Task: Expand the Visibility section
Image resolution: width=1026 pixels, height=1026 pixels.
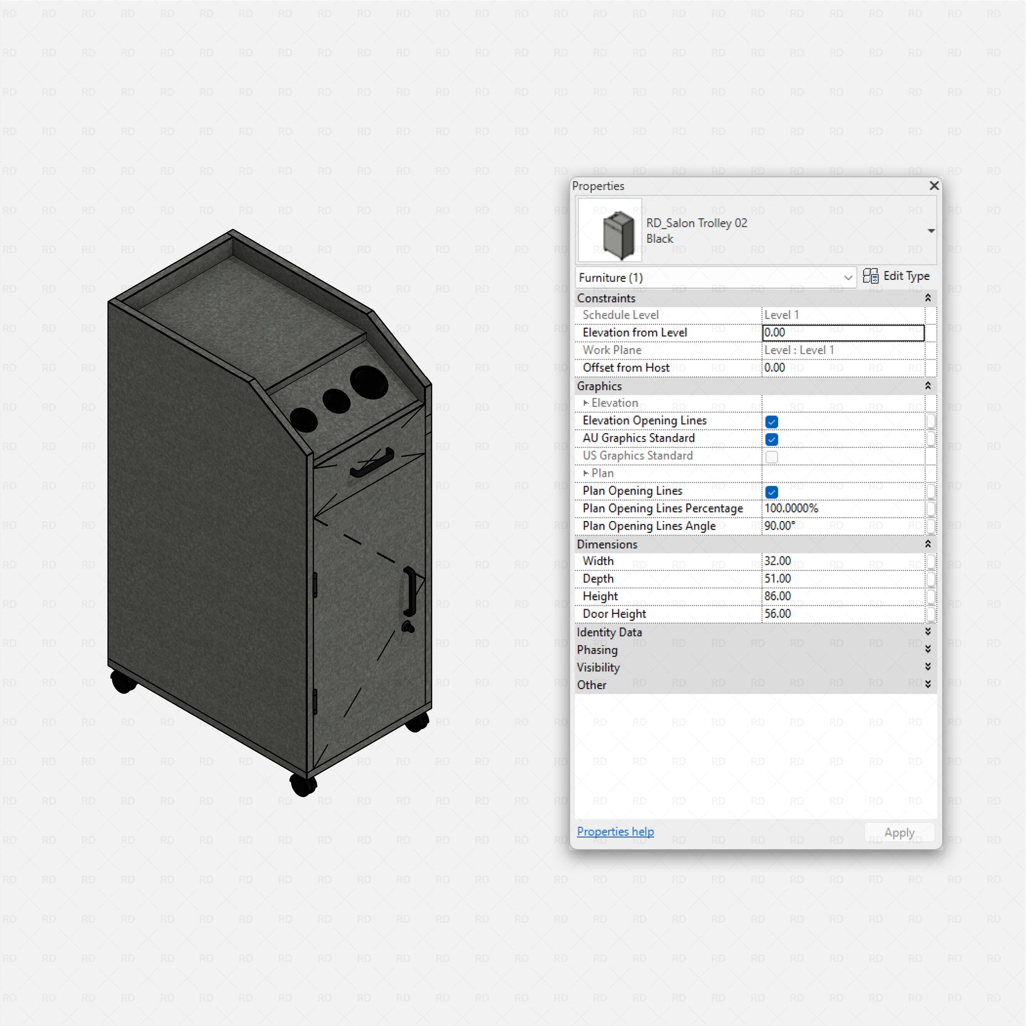Action: tap(927, 667)
